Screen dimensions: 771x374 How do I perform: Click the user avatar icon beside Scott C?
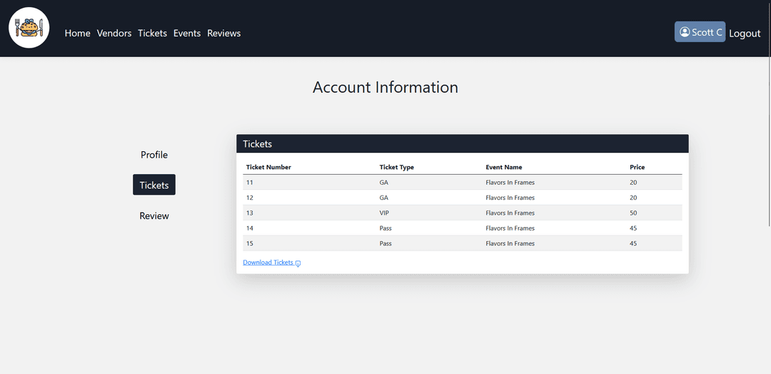click(685, 32)
